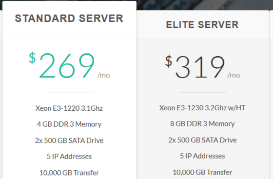Click the 4 GB DDR 3 Memory line
This screenshot has height=179, width=273.
69,124
